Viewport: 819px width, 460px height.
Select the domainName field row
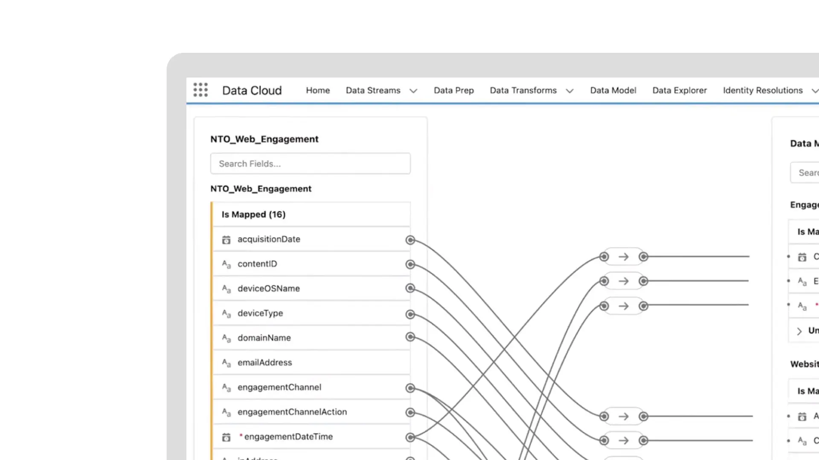pyautogui.click(x=311, y=338)
